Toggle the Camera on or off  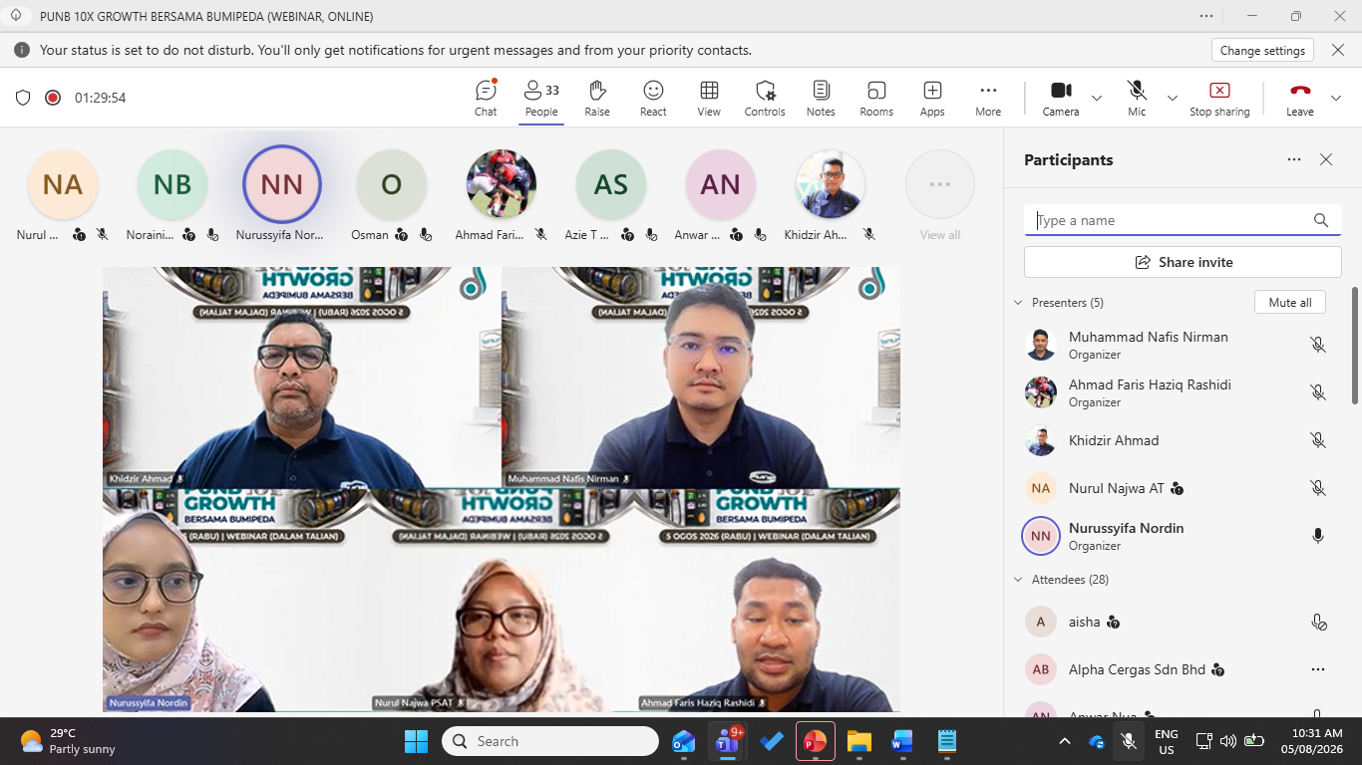pos(1061,98)
